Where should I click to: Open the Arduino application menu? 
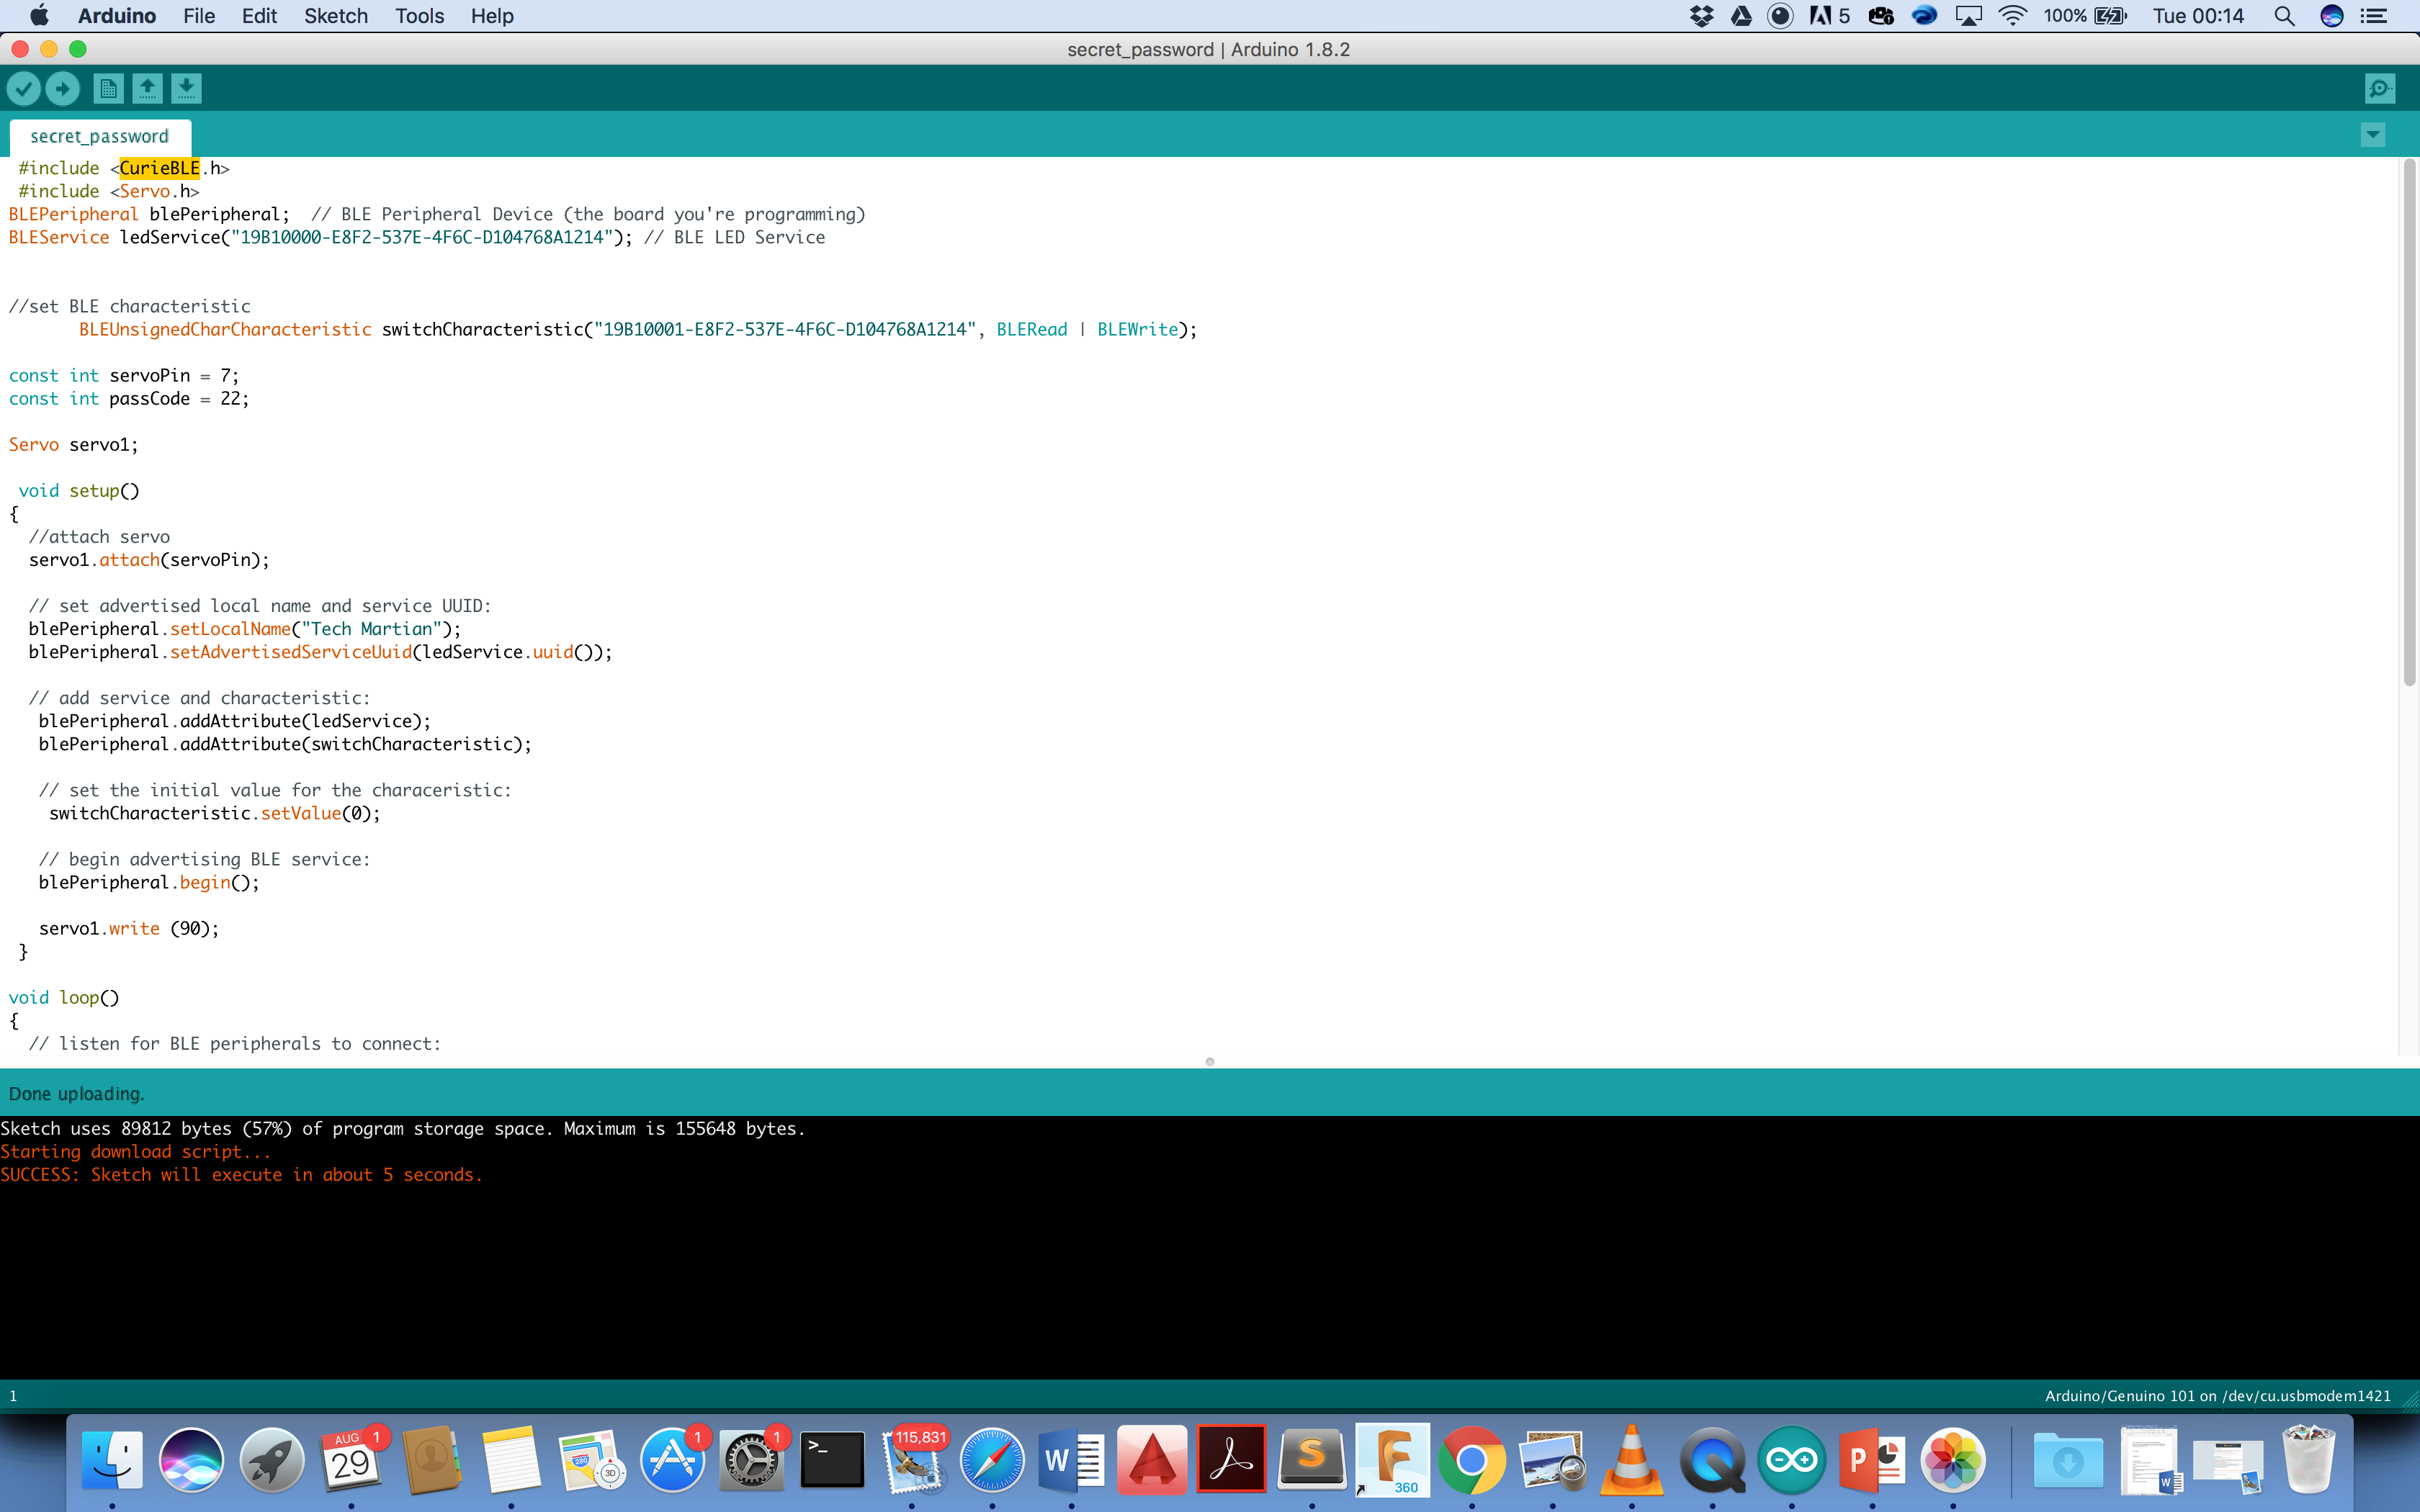(x=117, y=16)
